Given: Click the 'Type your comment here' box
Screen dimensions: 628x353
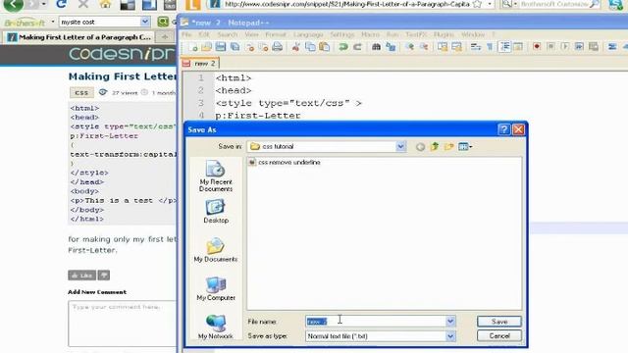Looking at the screenshot, I should (x=122, y=324).
